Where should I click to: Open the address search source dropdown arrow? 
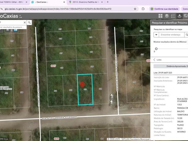point(156,35)
